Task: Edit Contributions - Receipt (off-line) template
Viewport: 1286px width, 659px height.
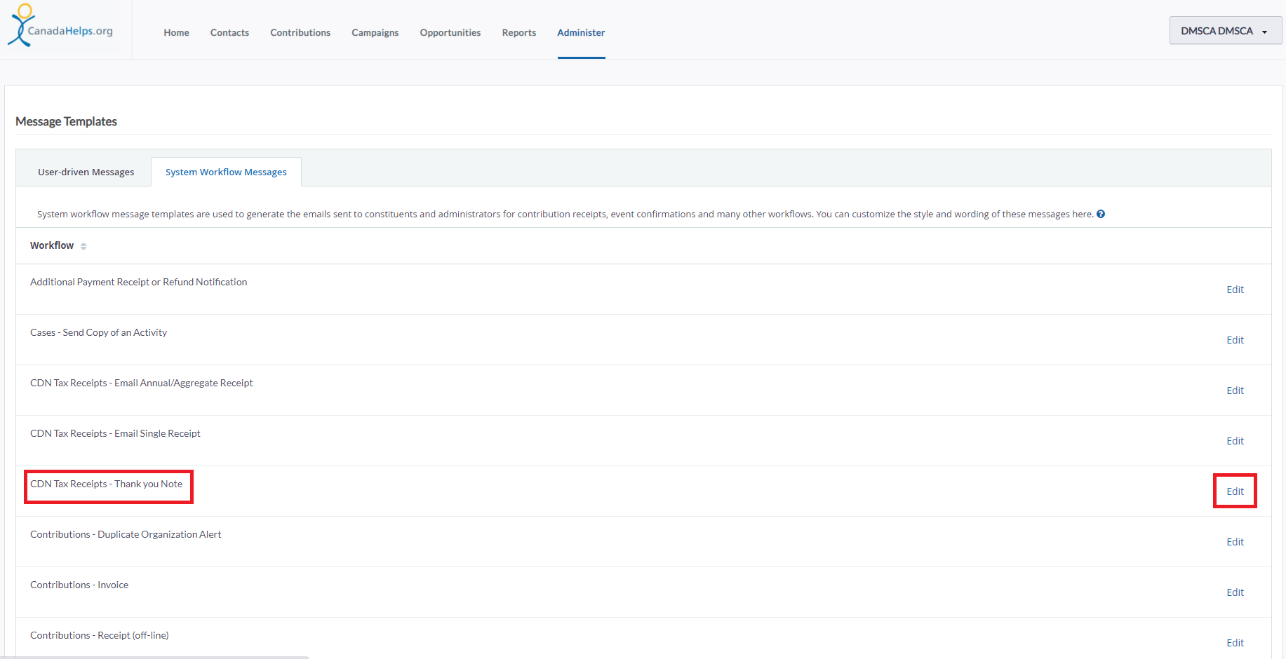Action: [x=1235, y=643]
